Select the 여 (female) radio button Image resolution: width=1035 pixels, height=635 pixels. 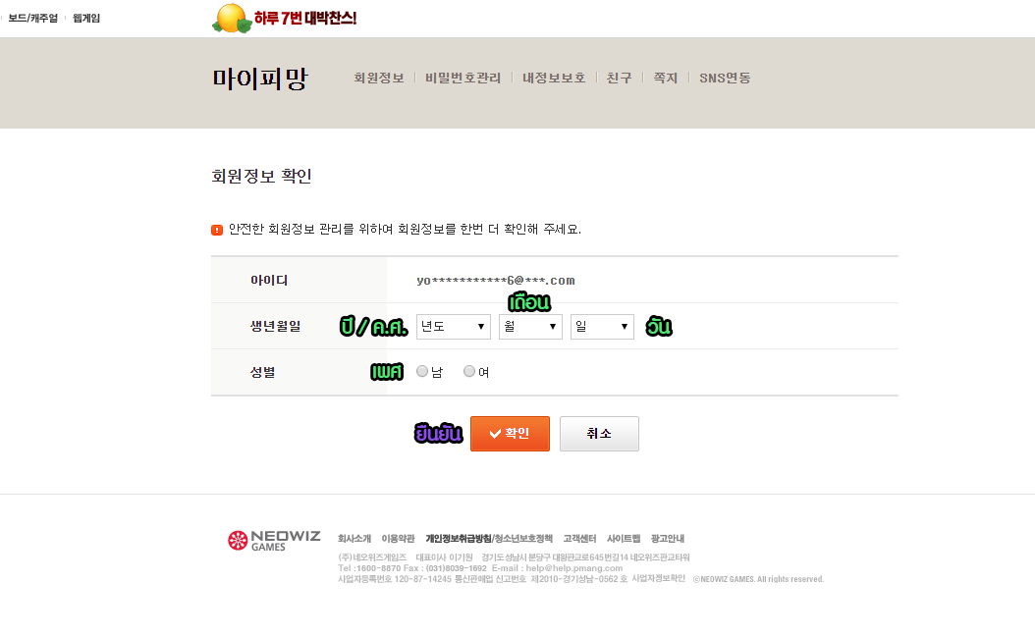(469, 371)
